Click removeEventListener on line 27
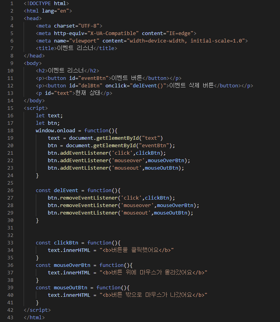The width and height of the screenshot is (280, 322). tap(89, 198)
